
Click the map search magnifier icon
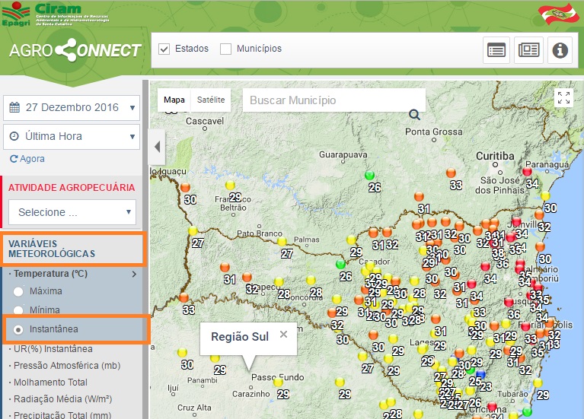[414, 115]
